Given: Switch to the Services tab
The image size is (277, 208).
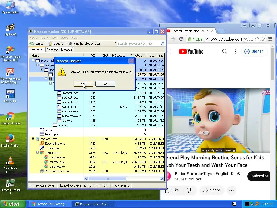Looking at the screenshot, I should point(52,50).
